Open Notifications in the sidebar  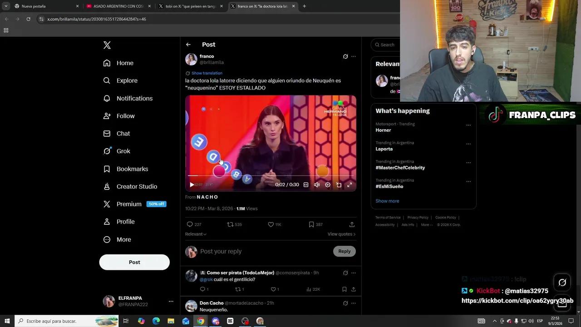(x=134, y=98)
